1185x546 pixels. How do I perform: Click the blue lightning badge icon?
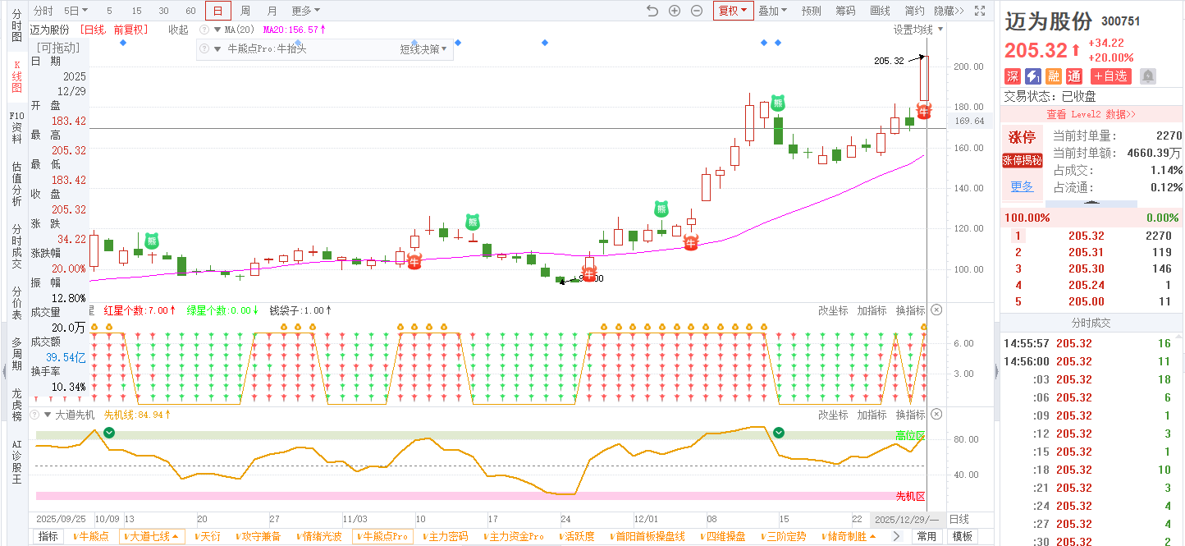[1033, 76]
